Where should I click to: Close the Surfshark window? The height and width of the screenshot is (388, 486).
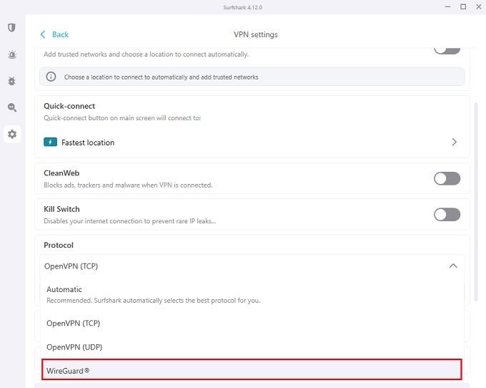479,7
